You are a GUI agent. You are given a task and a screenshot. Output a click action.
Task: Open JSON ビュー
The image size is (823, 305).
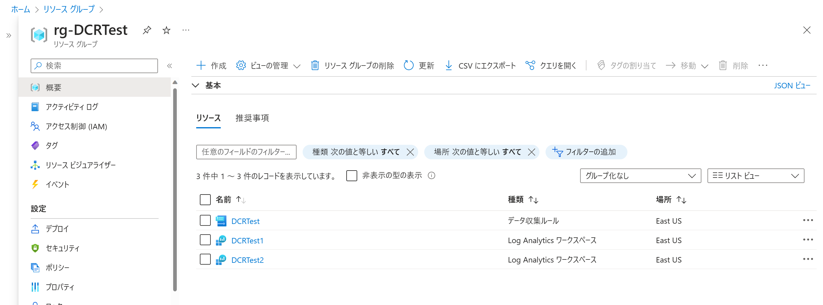792,85
